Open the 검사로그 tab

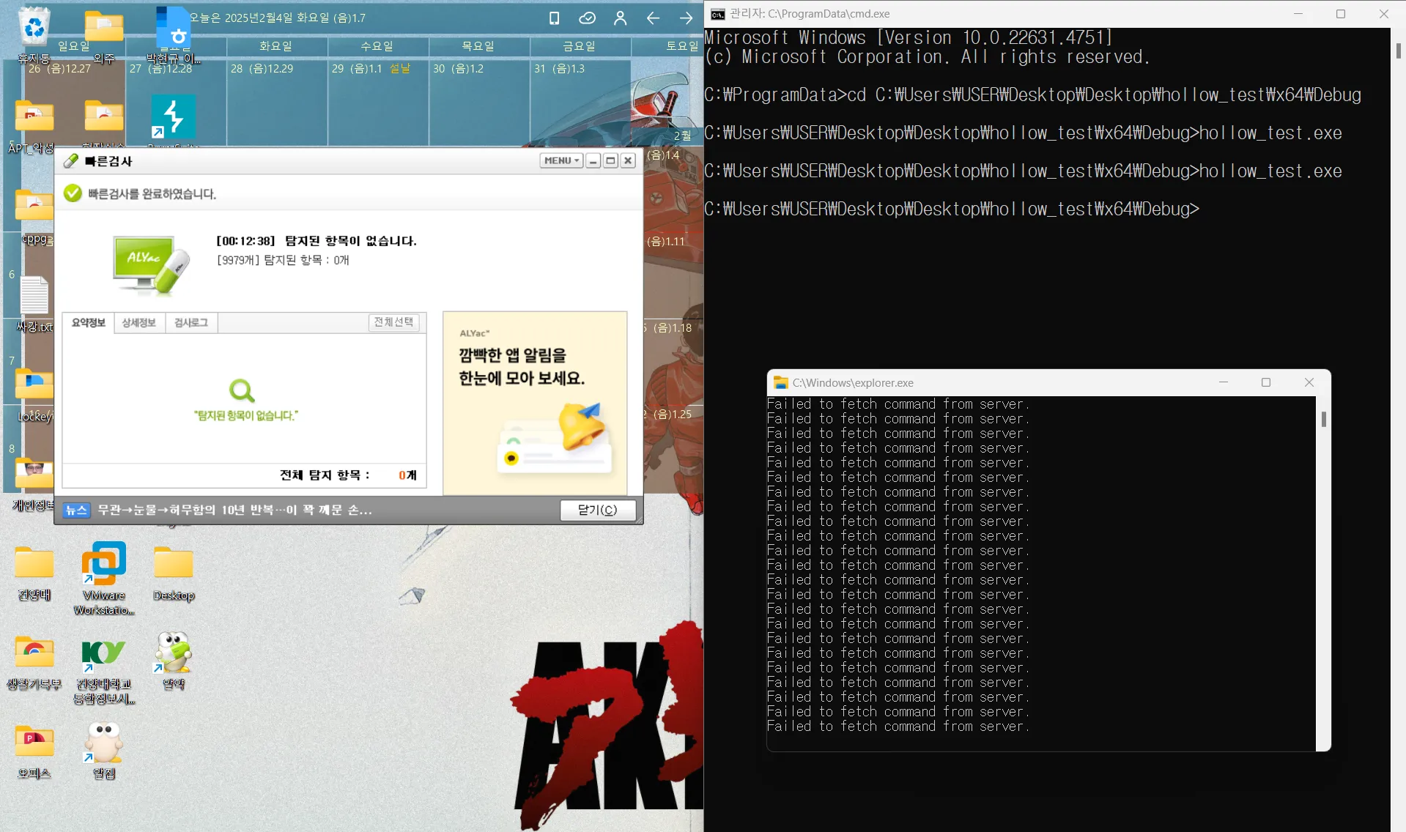pyautogui.click(x=190, y=322)
